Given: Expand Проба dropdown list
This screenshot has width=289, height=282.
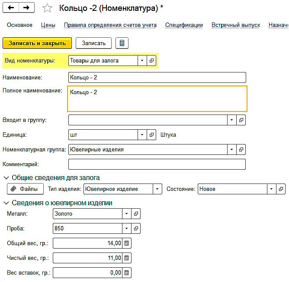Looking at the screenshot, I should tap(127, 228).
